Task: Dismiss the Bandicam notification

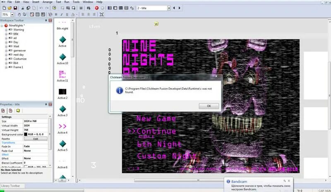Action: 289,181
